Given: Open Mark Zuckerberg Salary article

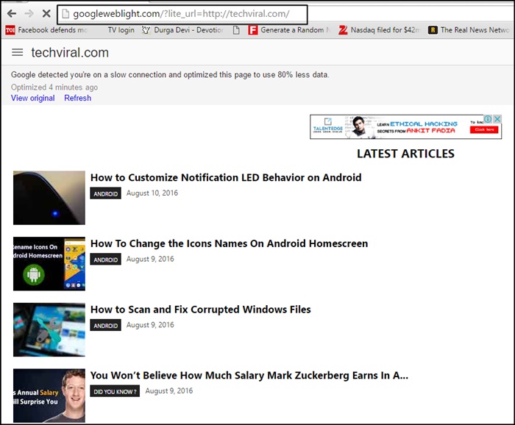Looking at the screenshot, I should pos(249,376).
